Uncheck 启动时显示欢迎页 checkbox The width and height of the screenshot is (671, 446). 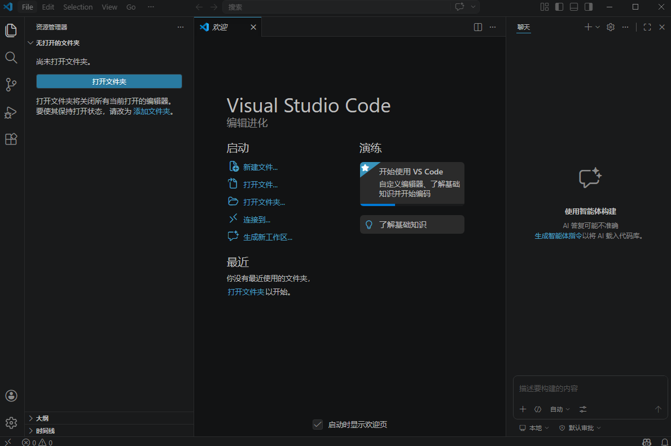coord(318,425)
